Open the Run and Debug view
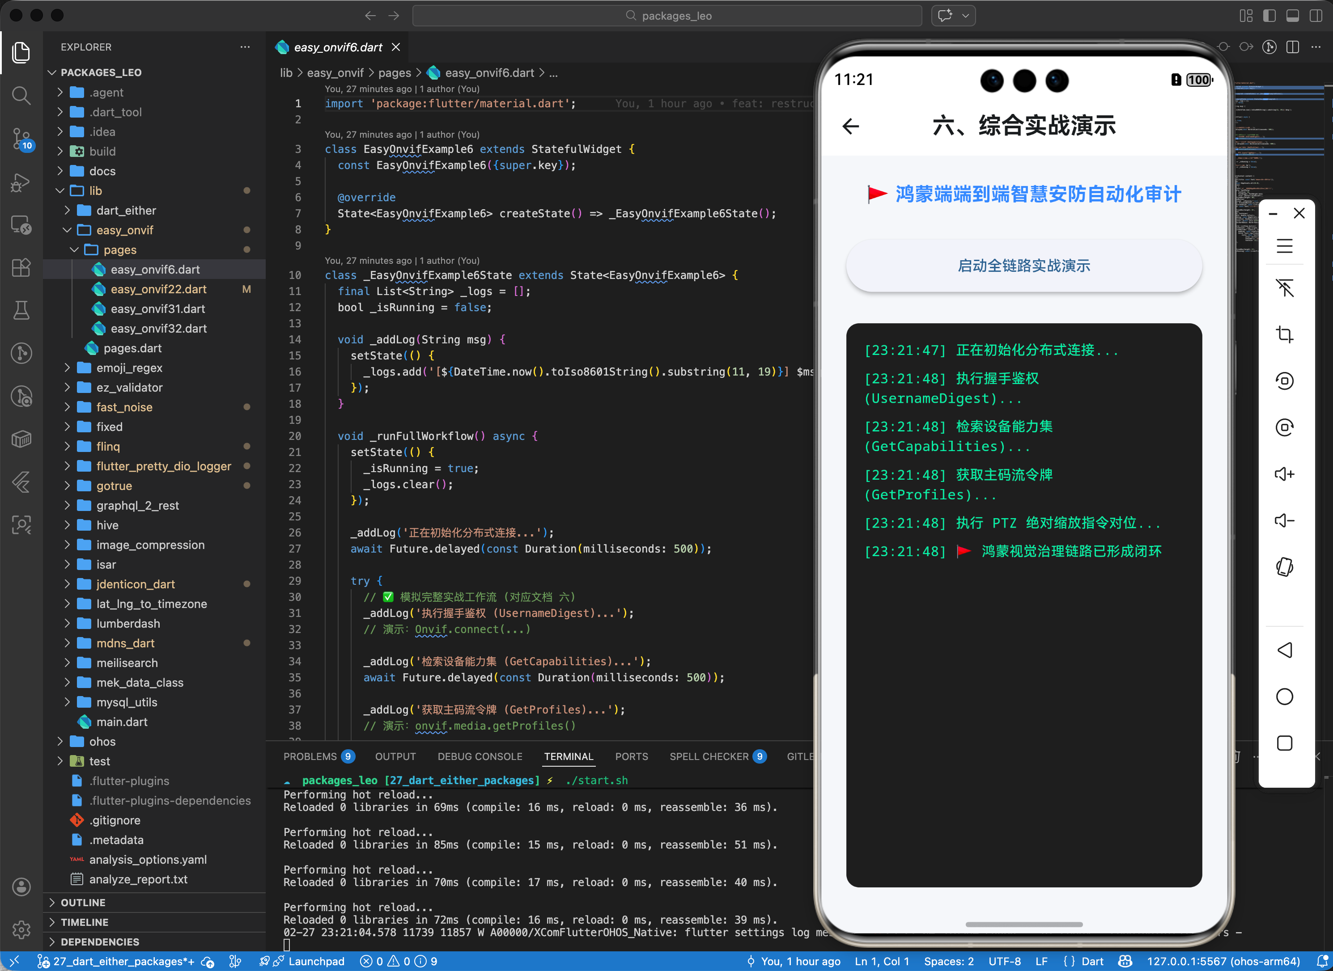The height and width of the screenshot is (971, 1333). pyautogui.click(x=21, y=182)
